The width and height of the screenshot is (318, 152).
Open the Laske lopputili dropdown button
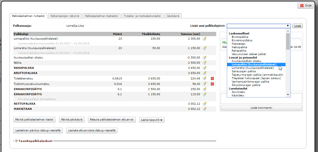click(x=152, y=120)
